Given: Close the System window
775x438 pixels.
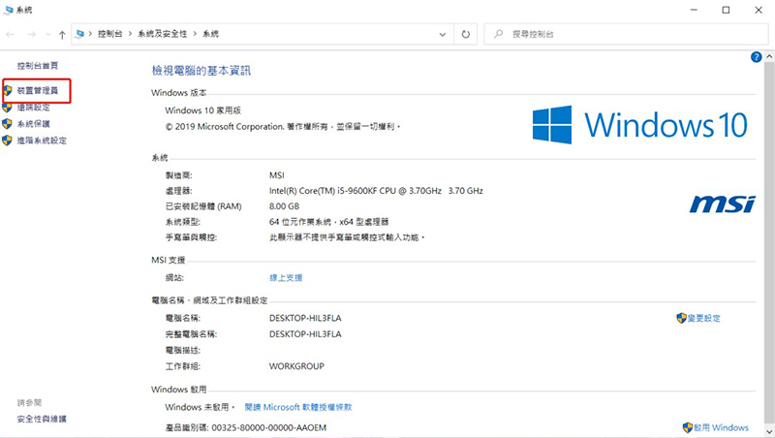Looking at the screenshot, I should [x=759, y=10].
